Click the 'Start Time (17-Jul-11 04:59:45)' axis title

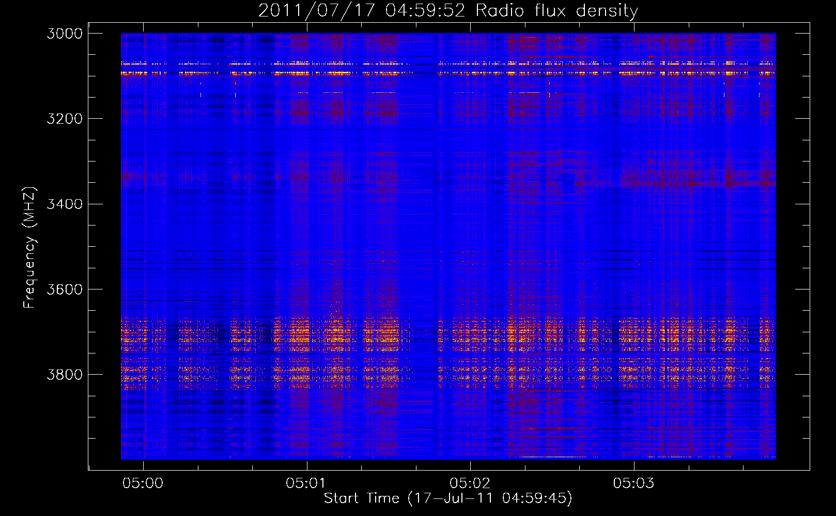tap(448, 498)
